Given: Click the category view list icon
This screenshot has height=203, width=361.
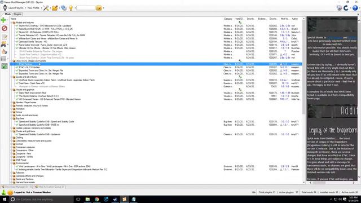Looking at the screenshot, I should (x=3, y=59).
